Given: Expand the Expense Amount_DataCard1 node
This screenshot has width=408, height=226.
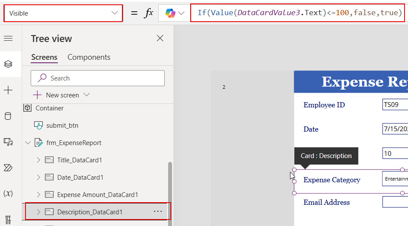Looking at the screenshot, I should tap(38, 195).
